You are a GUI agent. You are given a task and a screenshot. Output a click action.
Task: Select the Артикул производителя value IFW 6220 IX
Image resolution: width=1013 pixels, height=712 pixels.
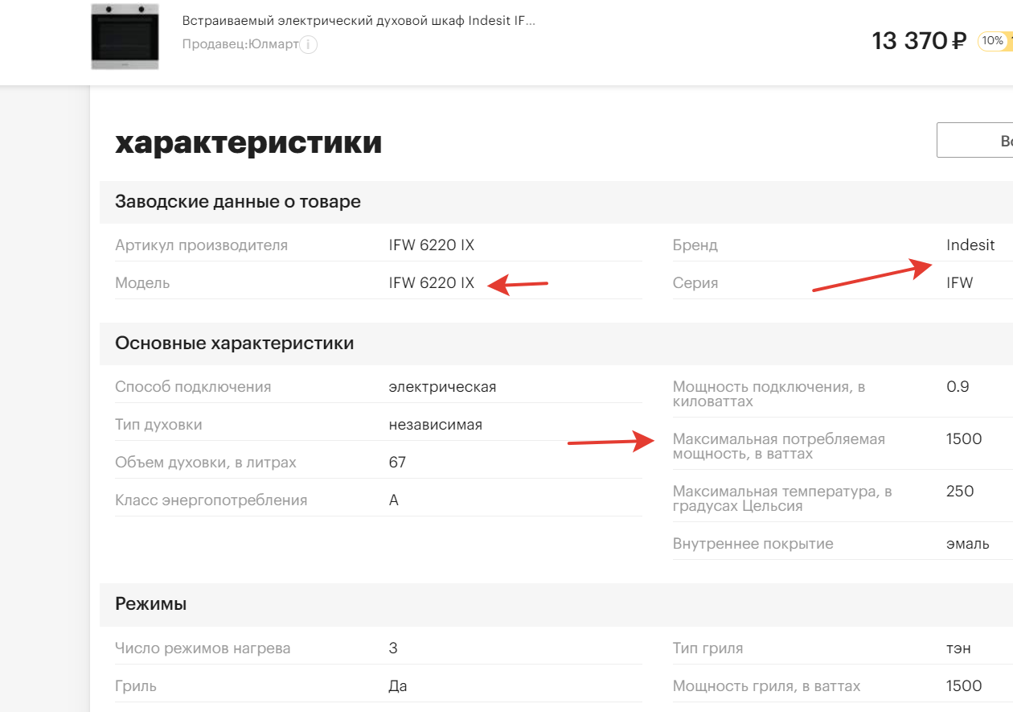(432, 245)
